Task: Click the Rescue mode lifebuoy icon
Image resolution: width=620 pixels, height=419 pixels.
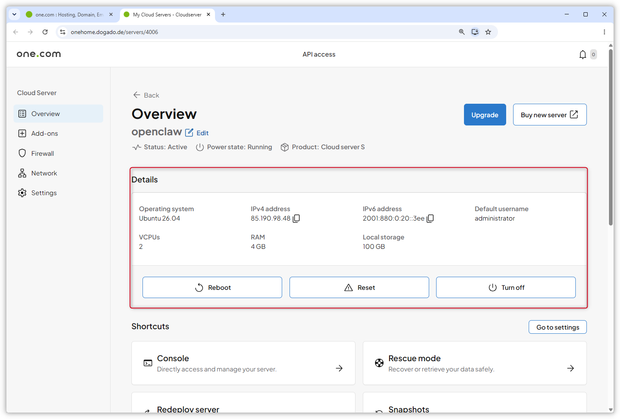Action: (379, 363)
